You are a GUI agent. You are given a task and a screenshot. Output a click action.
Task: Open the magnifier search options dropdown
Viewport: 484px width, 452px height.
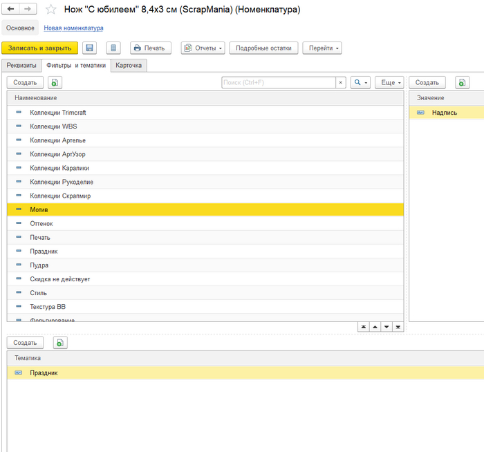pyautogui.click(x=360, y=82)
